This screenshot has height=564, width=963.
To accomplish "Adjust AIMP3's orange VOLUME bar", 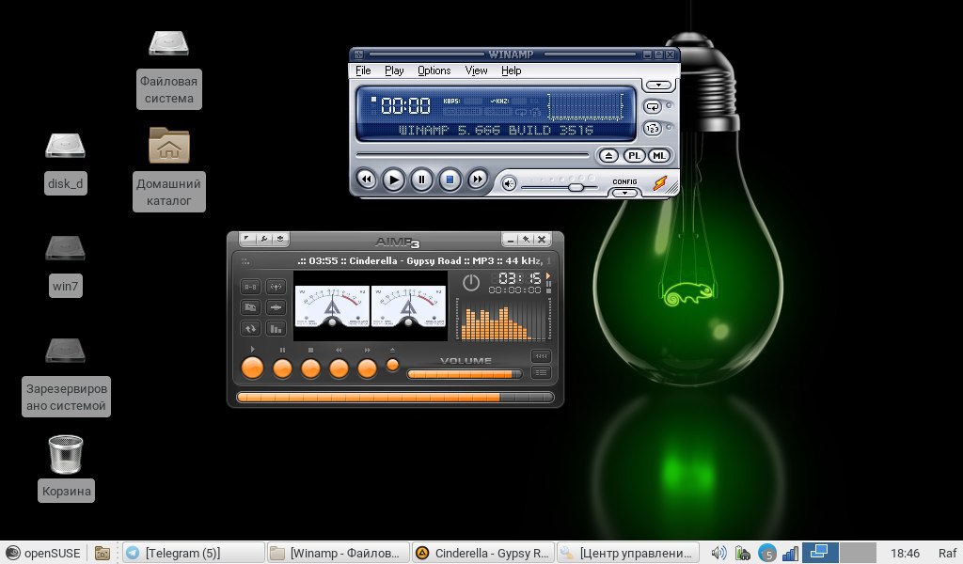I will [x=465, y=374].
